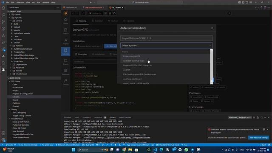272x153 pixels.
Task: Open the Testing flask view
Action: coord(3,36)
